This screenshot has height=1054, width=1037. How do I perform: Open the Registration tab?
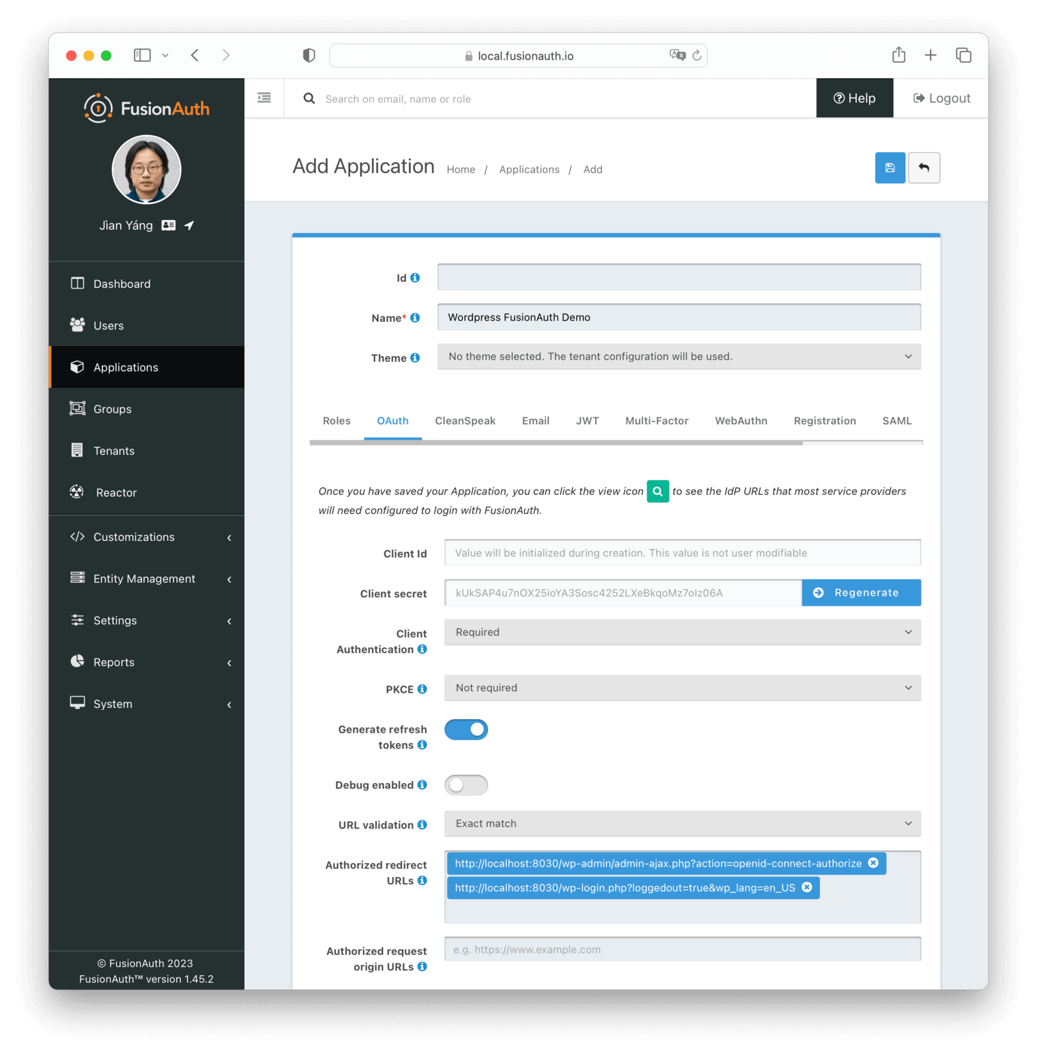[x=824, y=421]
